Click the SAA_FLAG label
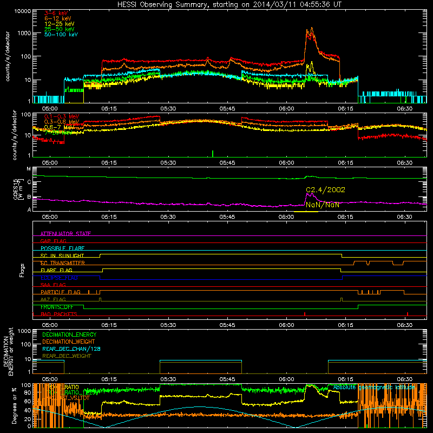 (53, 285)
